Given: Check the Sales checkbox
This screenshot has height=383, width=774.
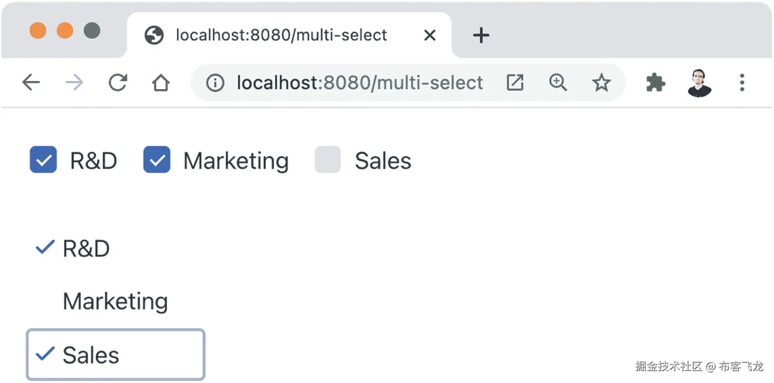Looking at the screenshot, I should pos(328,160).
